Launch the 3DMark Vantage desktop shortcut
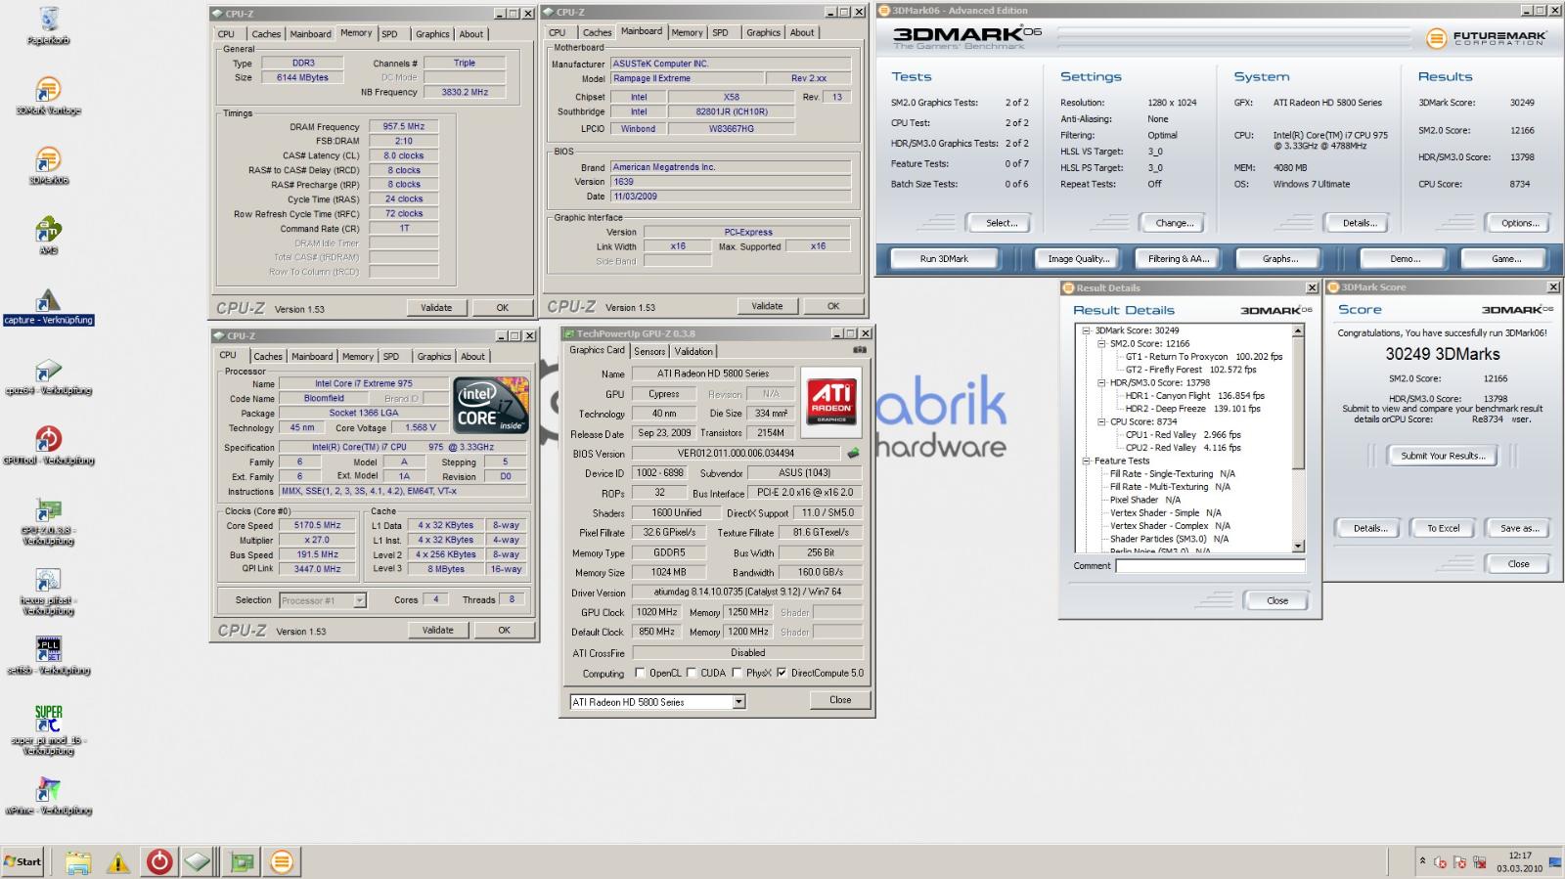Image resolution: width=1565 pixels, height=879 pixels. [x=48, y=96]
